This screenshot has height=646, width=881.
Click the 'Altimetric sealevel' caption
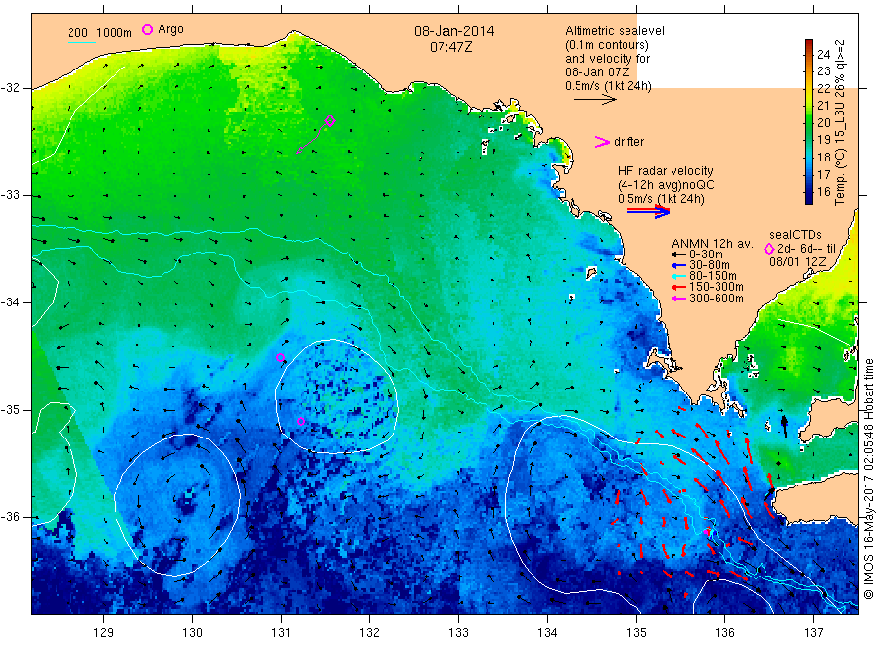pos(614,31)
